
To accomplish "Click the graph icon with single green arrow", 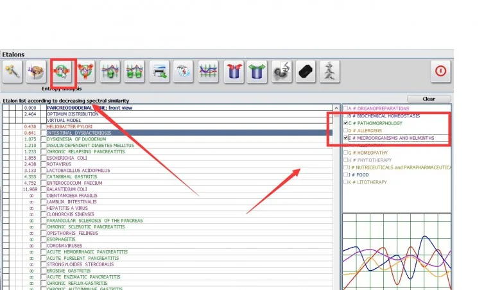I will pos(110,72).
